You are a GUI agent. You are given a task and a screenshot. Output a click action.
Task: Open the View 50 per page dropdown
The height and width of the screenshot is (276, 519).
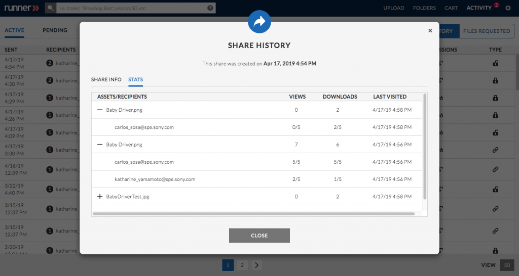coord(507,265)
